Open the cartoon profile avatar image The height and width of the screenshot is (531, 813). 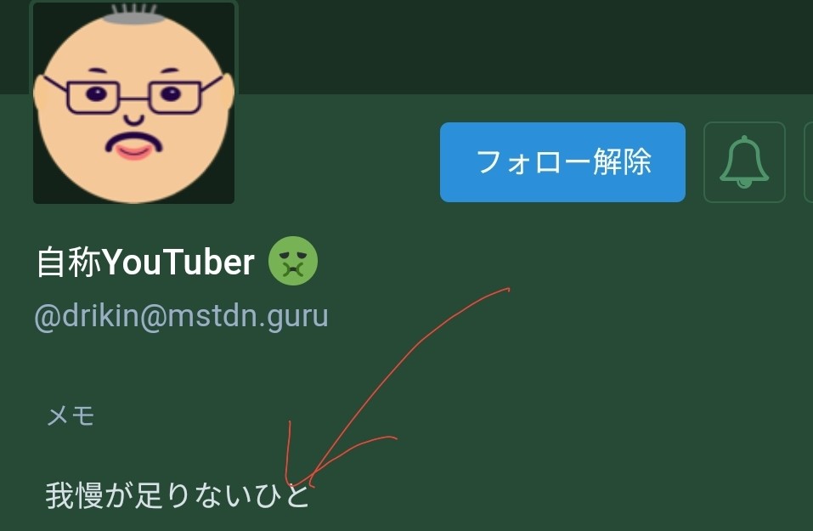point(133,102)
